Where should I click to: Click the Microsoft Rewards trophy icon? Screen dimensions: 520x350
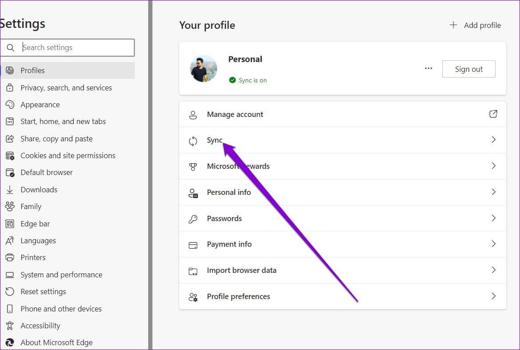[193, 167]
